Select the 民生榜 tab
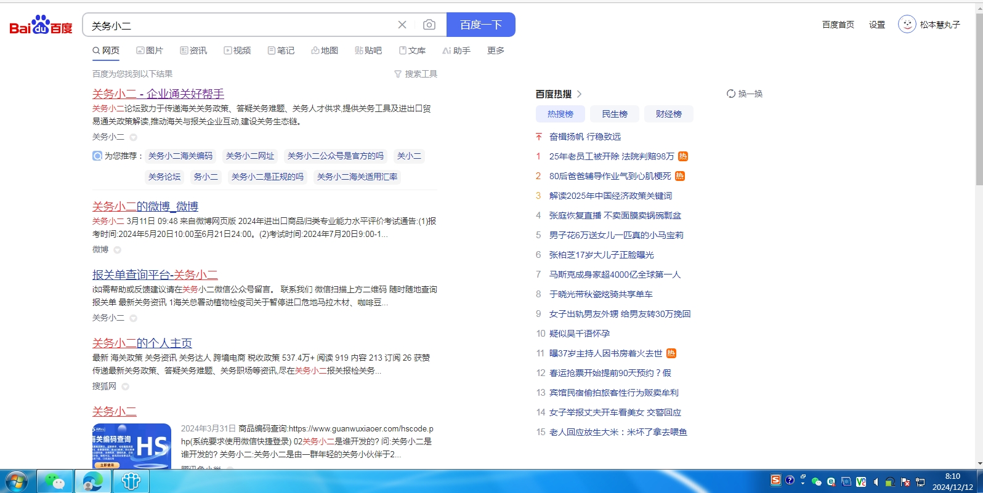The width and height of the screenshot is (983, 493). coord(615,114)
